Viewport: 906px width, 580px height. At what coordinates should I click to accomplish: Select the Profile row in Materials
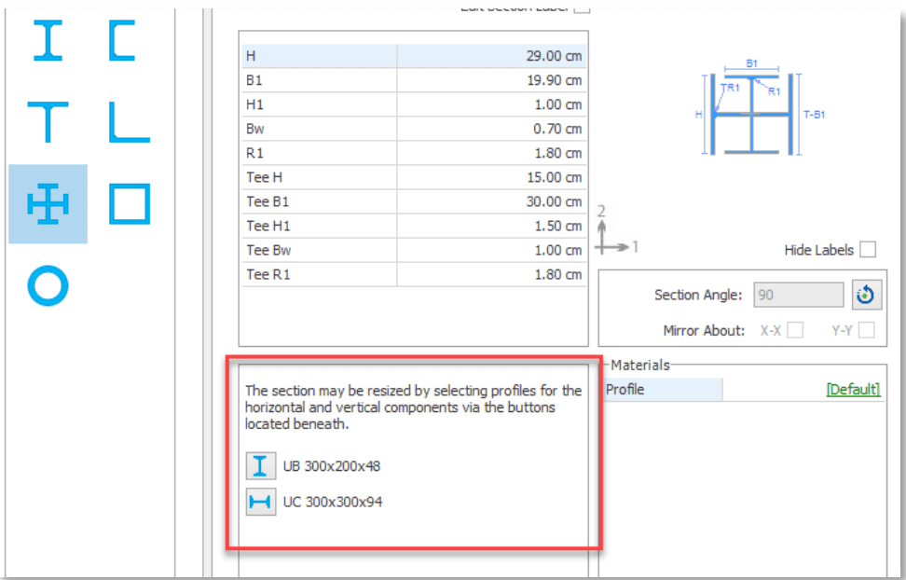pos(743,389)
